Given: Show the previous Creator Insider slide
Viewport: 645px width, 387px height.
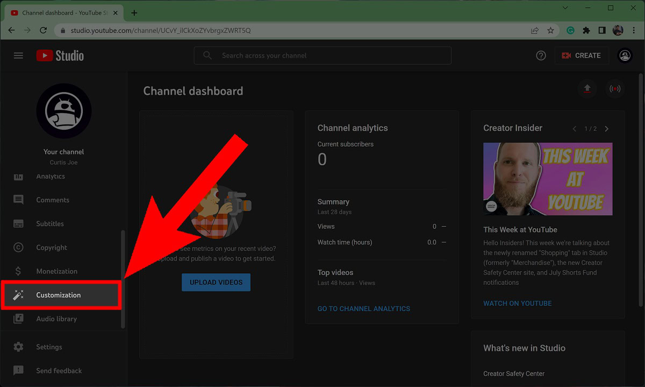Looking at the screenshot, I should (x=574, y=129).
